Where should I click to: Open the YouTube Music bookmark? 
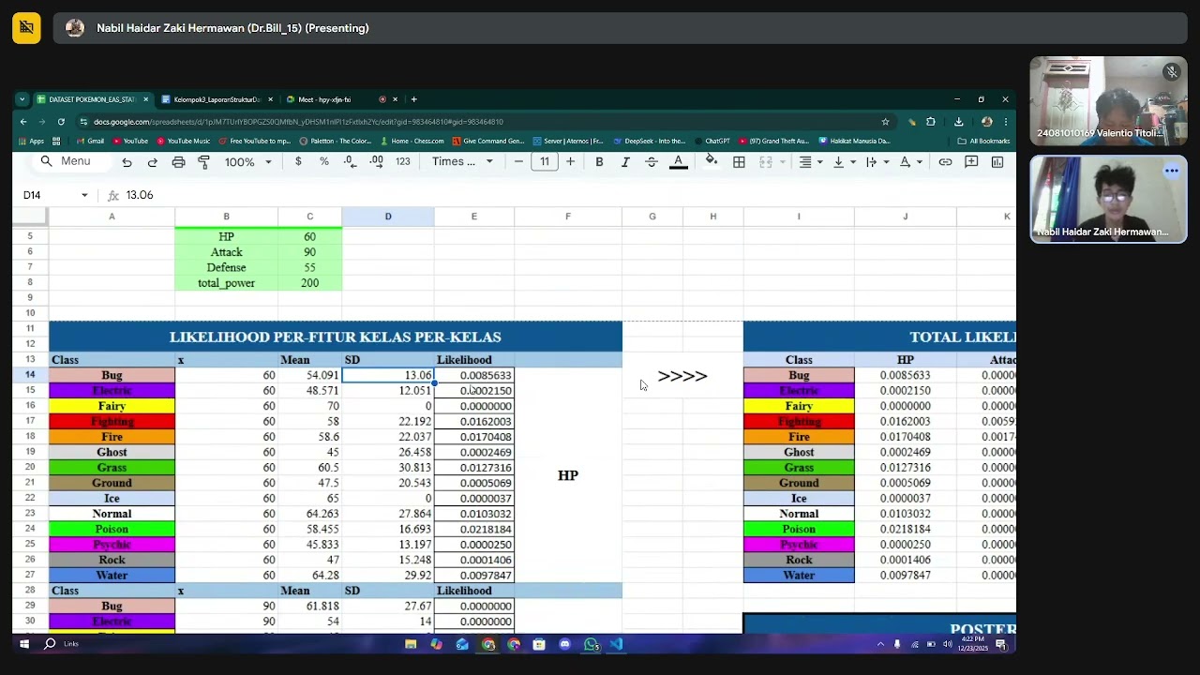[183, 142]
